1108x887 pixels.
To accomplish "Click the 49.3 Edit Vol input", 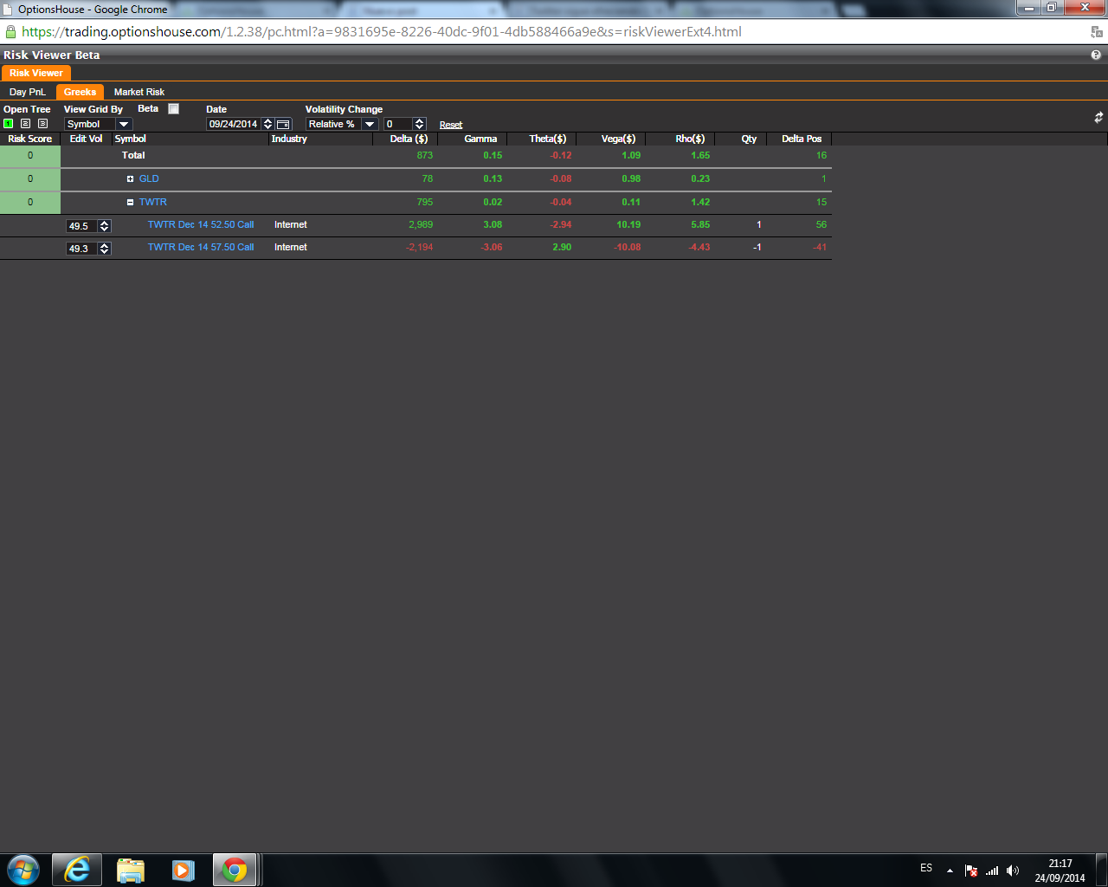I will tap(83, 248).
